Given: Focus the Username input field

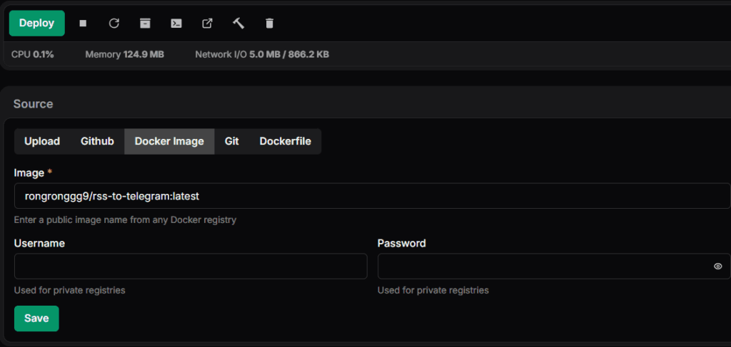Looking at the screenshot, I should [x=190, y=266].
